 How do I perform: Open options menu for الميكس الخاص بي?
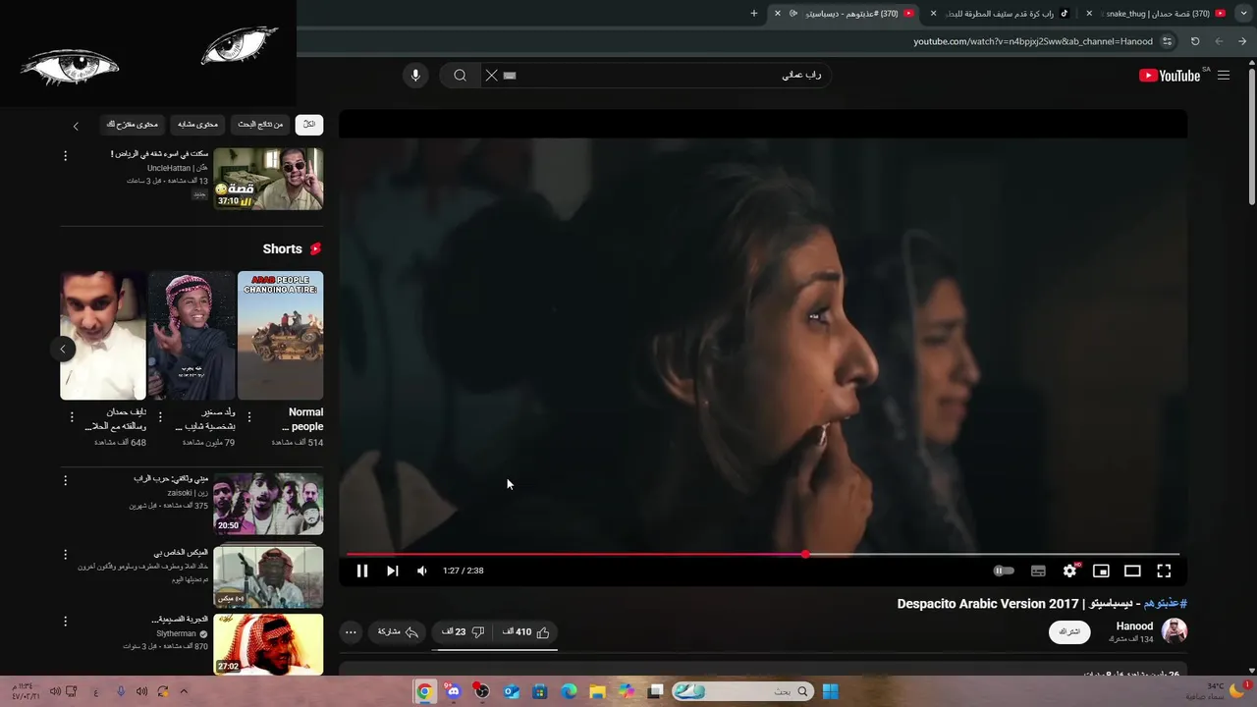pyautogui.click(x=66, y=553)
